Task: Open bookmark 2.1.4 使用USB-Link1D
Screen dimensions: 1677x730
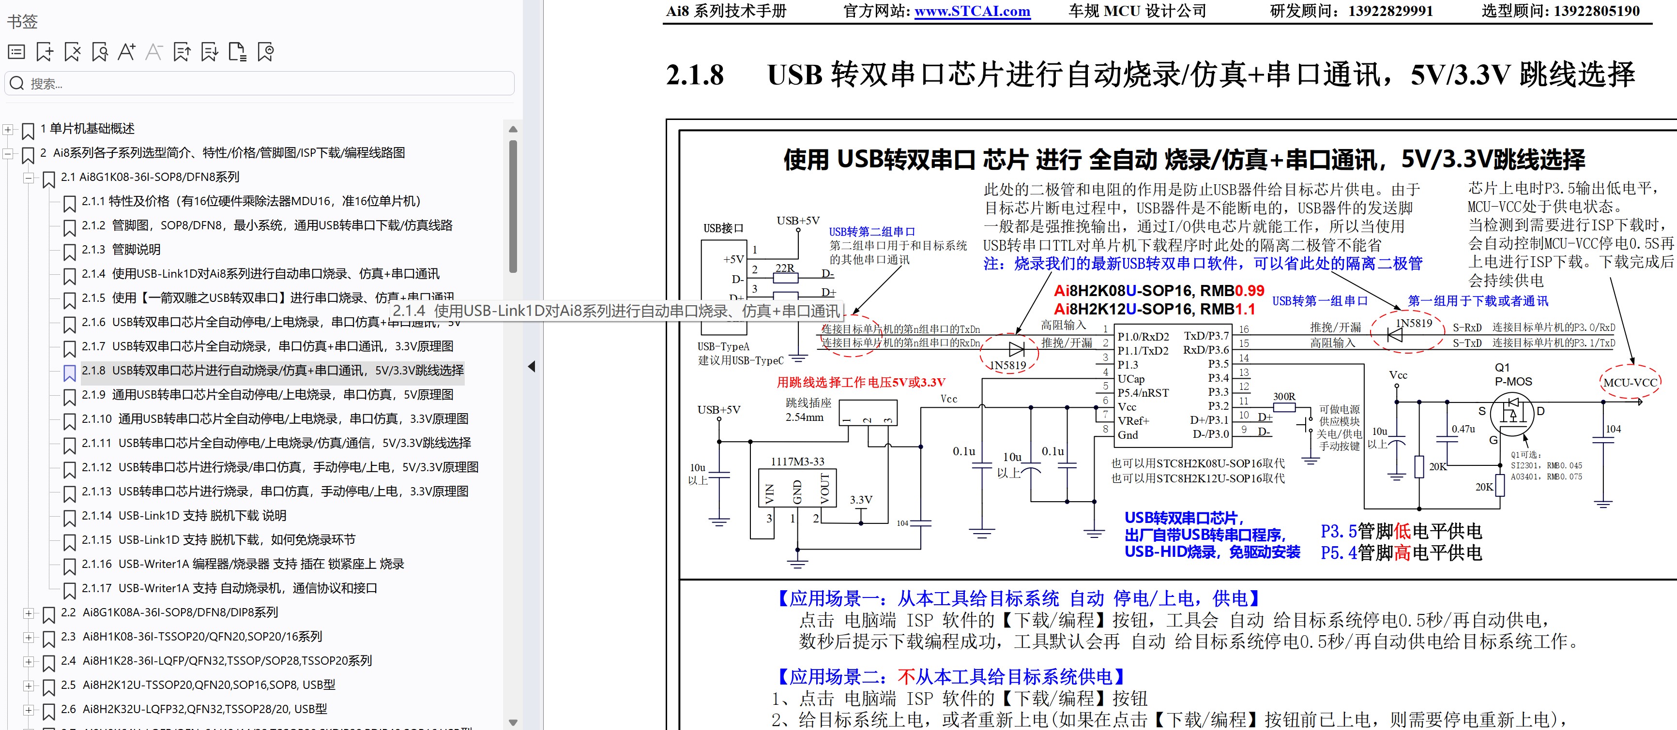Action: point(260,273)
